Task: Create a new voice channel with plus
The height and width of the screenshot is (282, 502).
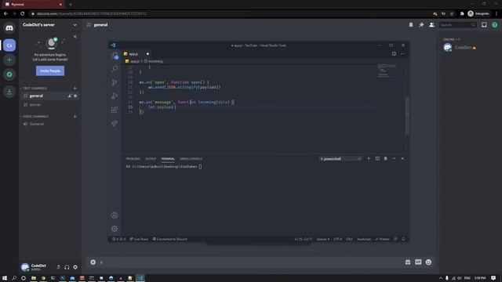Action: click(75, 117)
